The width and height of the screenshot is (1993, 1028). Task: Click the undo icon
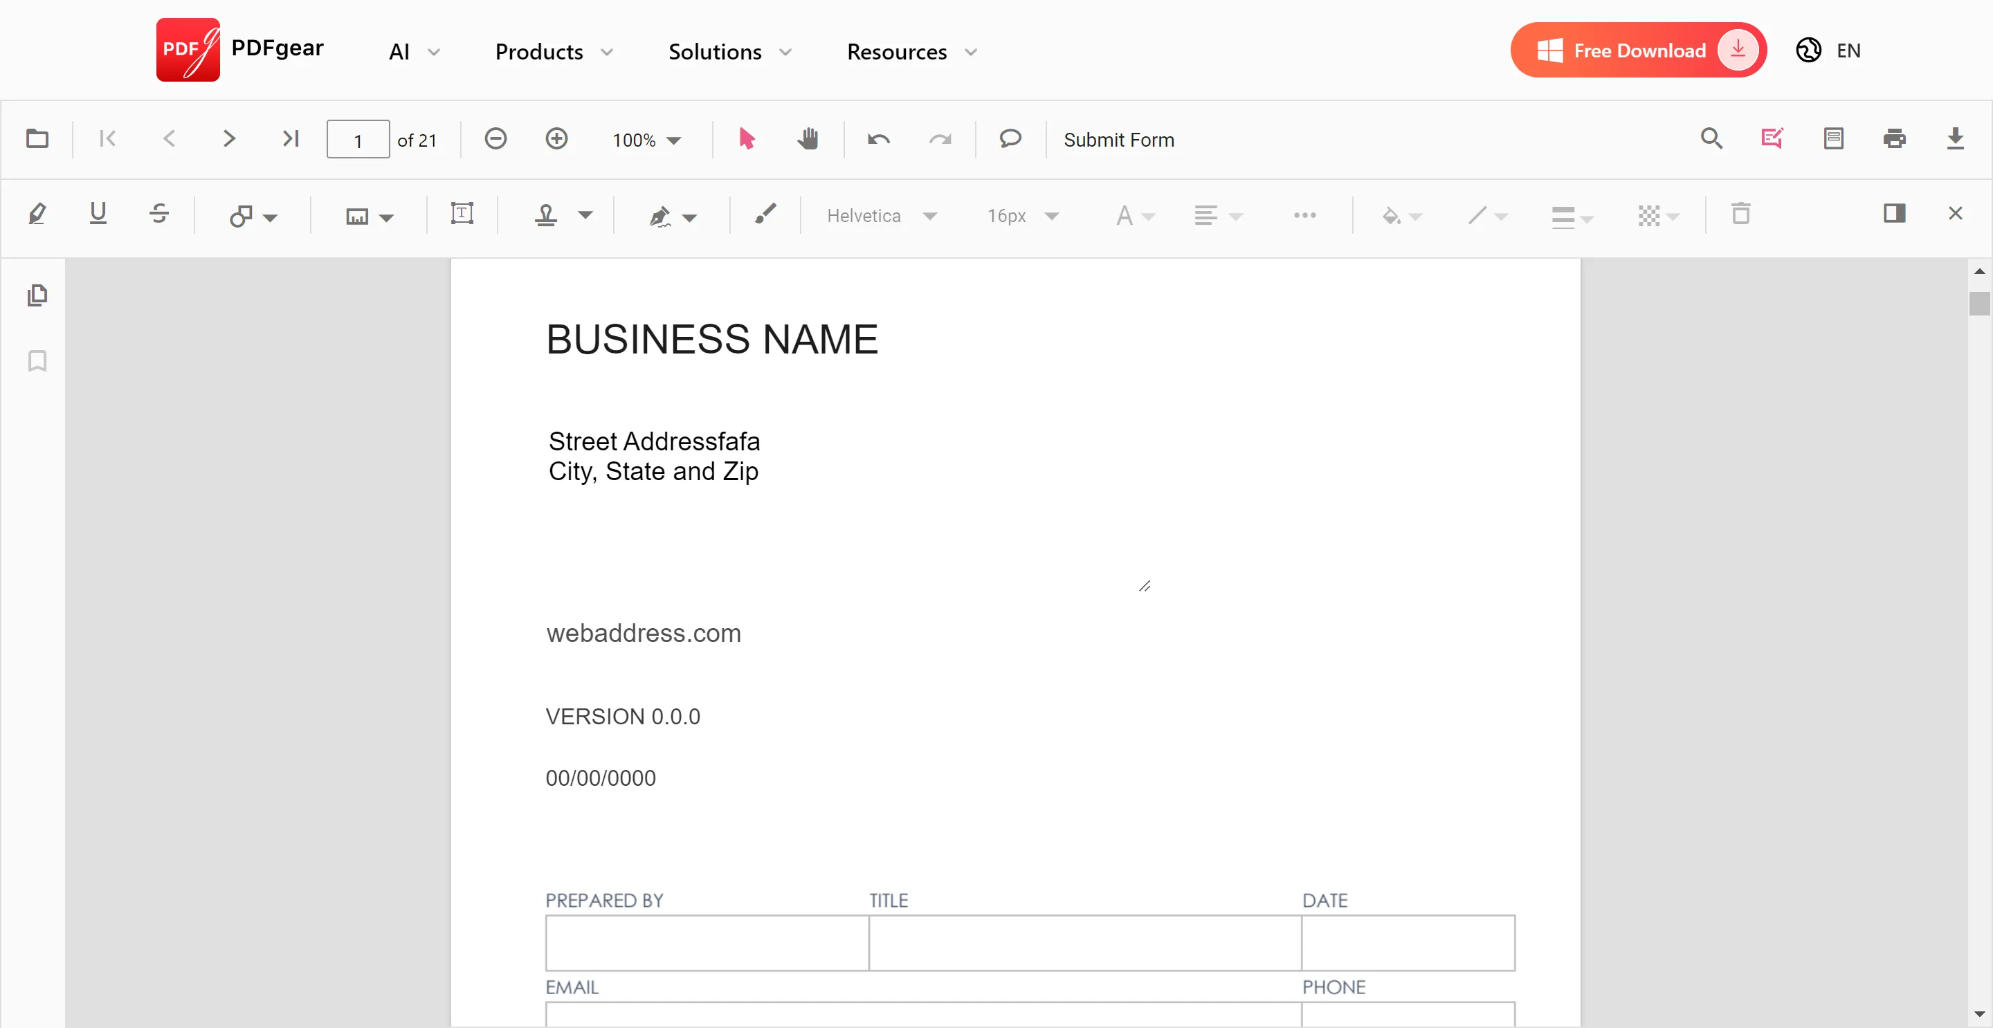click(x=878, y=139)
